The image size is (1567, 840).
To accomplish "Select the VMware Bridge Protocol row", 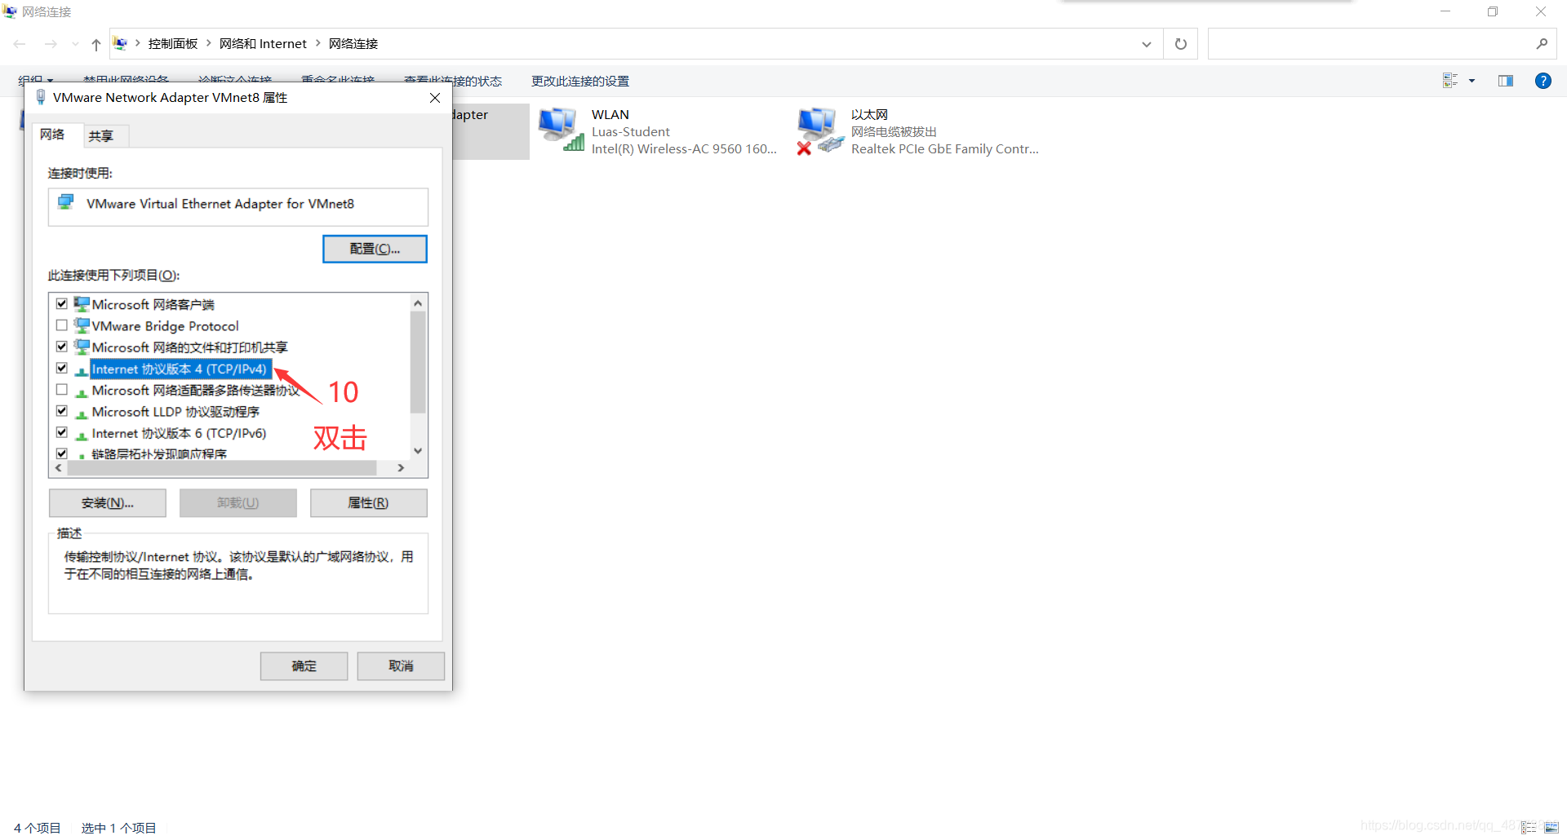I will [165, 326].
